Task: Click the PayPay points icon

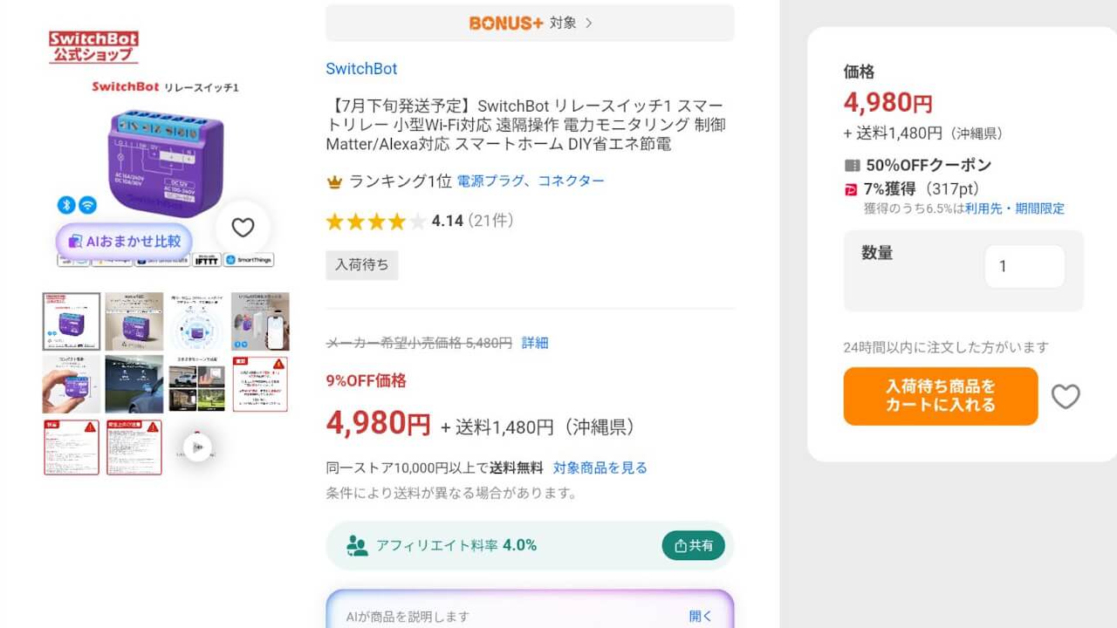Action: 852,189
